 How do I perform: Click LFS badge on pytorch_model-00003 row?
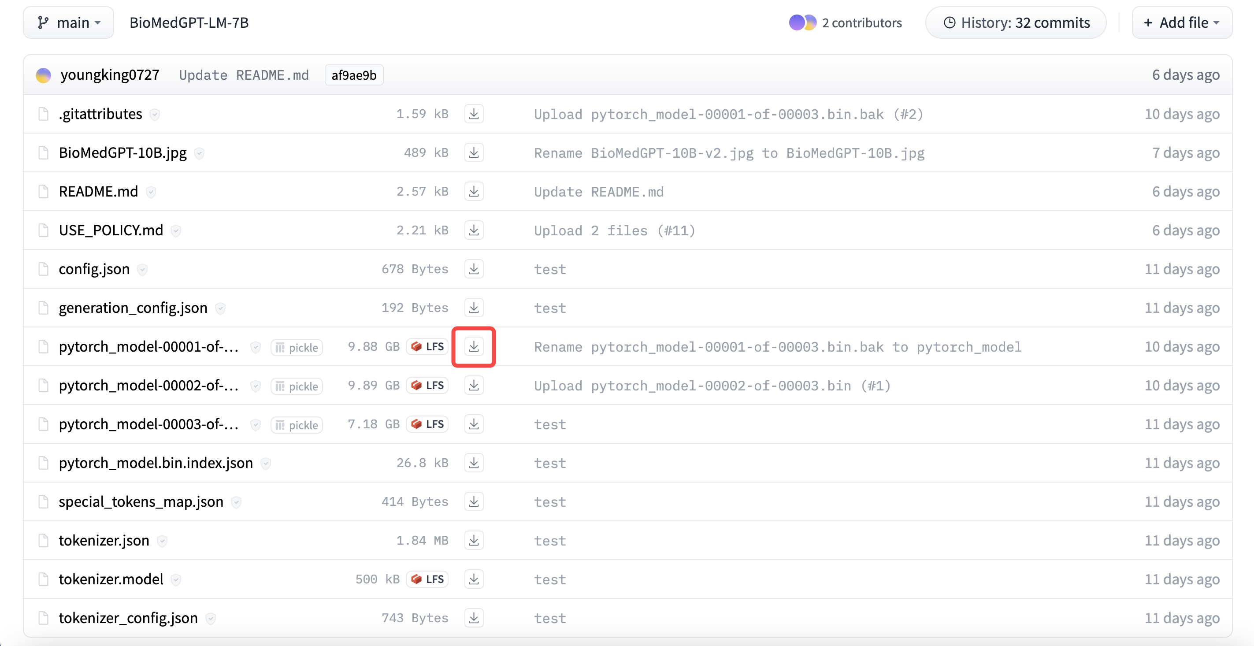click(x=427, y=424)
